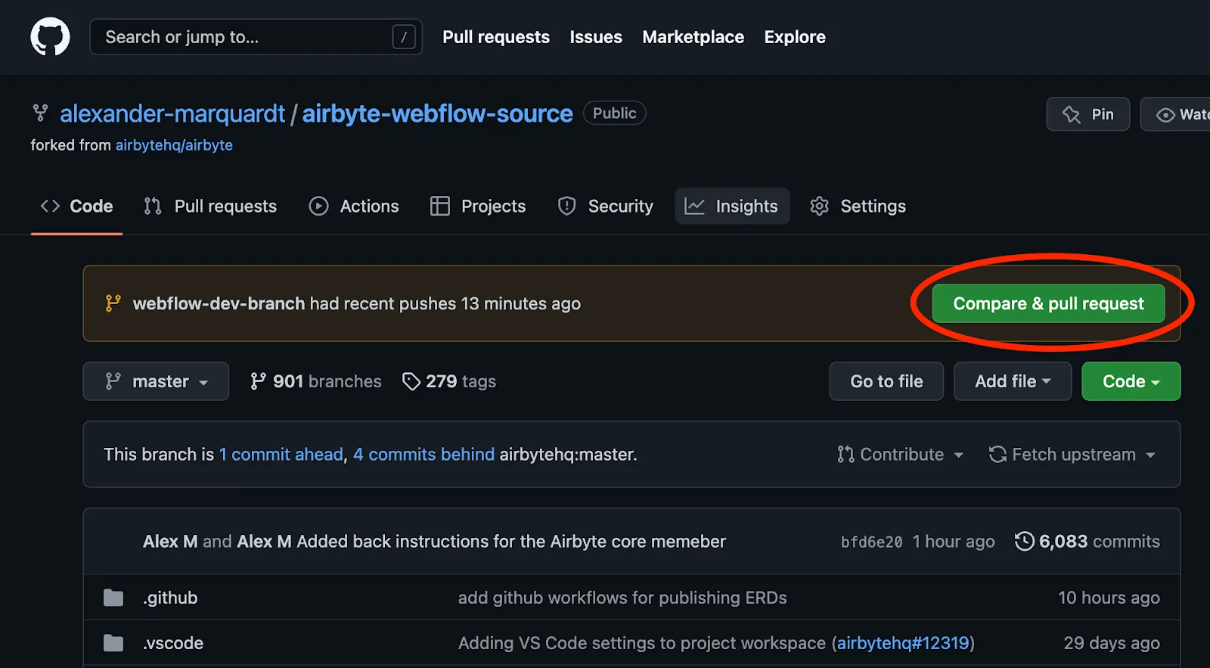The image size is (1210, 668).
Task: Open the 4 commits behind link
Action: pyautogui.click(x=423, y=454)
